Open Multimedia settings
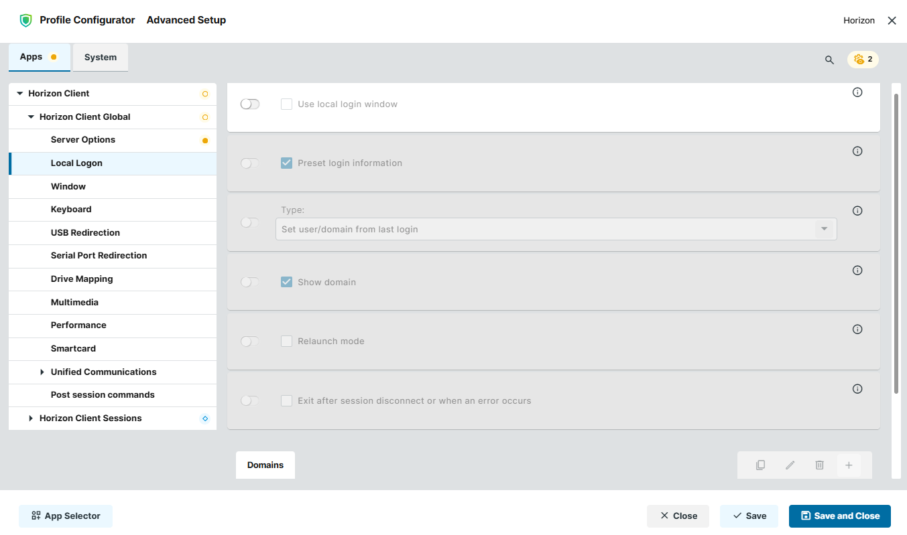The width and height of the screenshot is (907, 535). coord(113,303)
